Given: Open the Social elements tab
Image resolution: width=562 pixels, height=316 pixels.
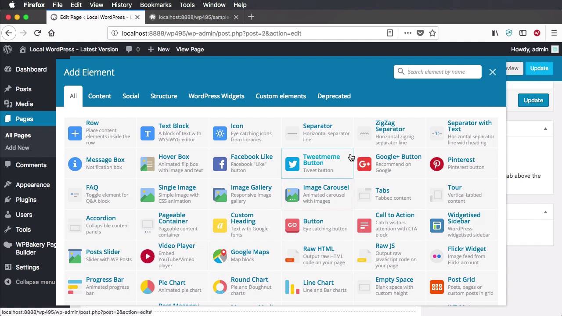Looking at the screenshot, I should [131, 96].
